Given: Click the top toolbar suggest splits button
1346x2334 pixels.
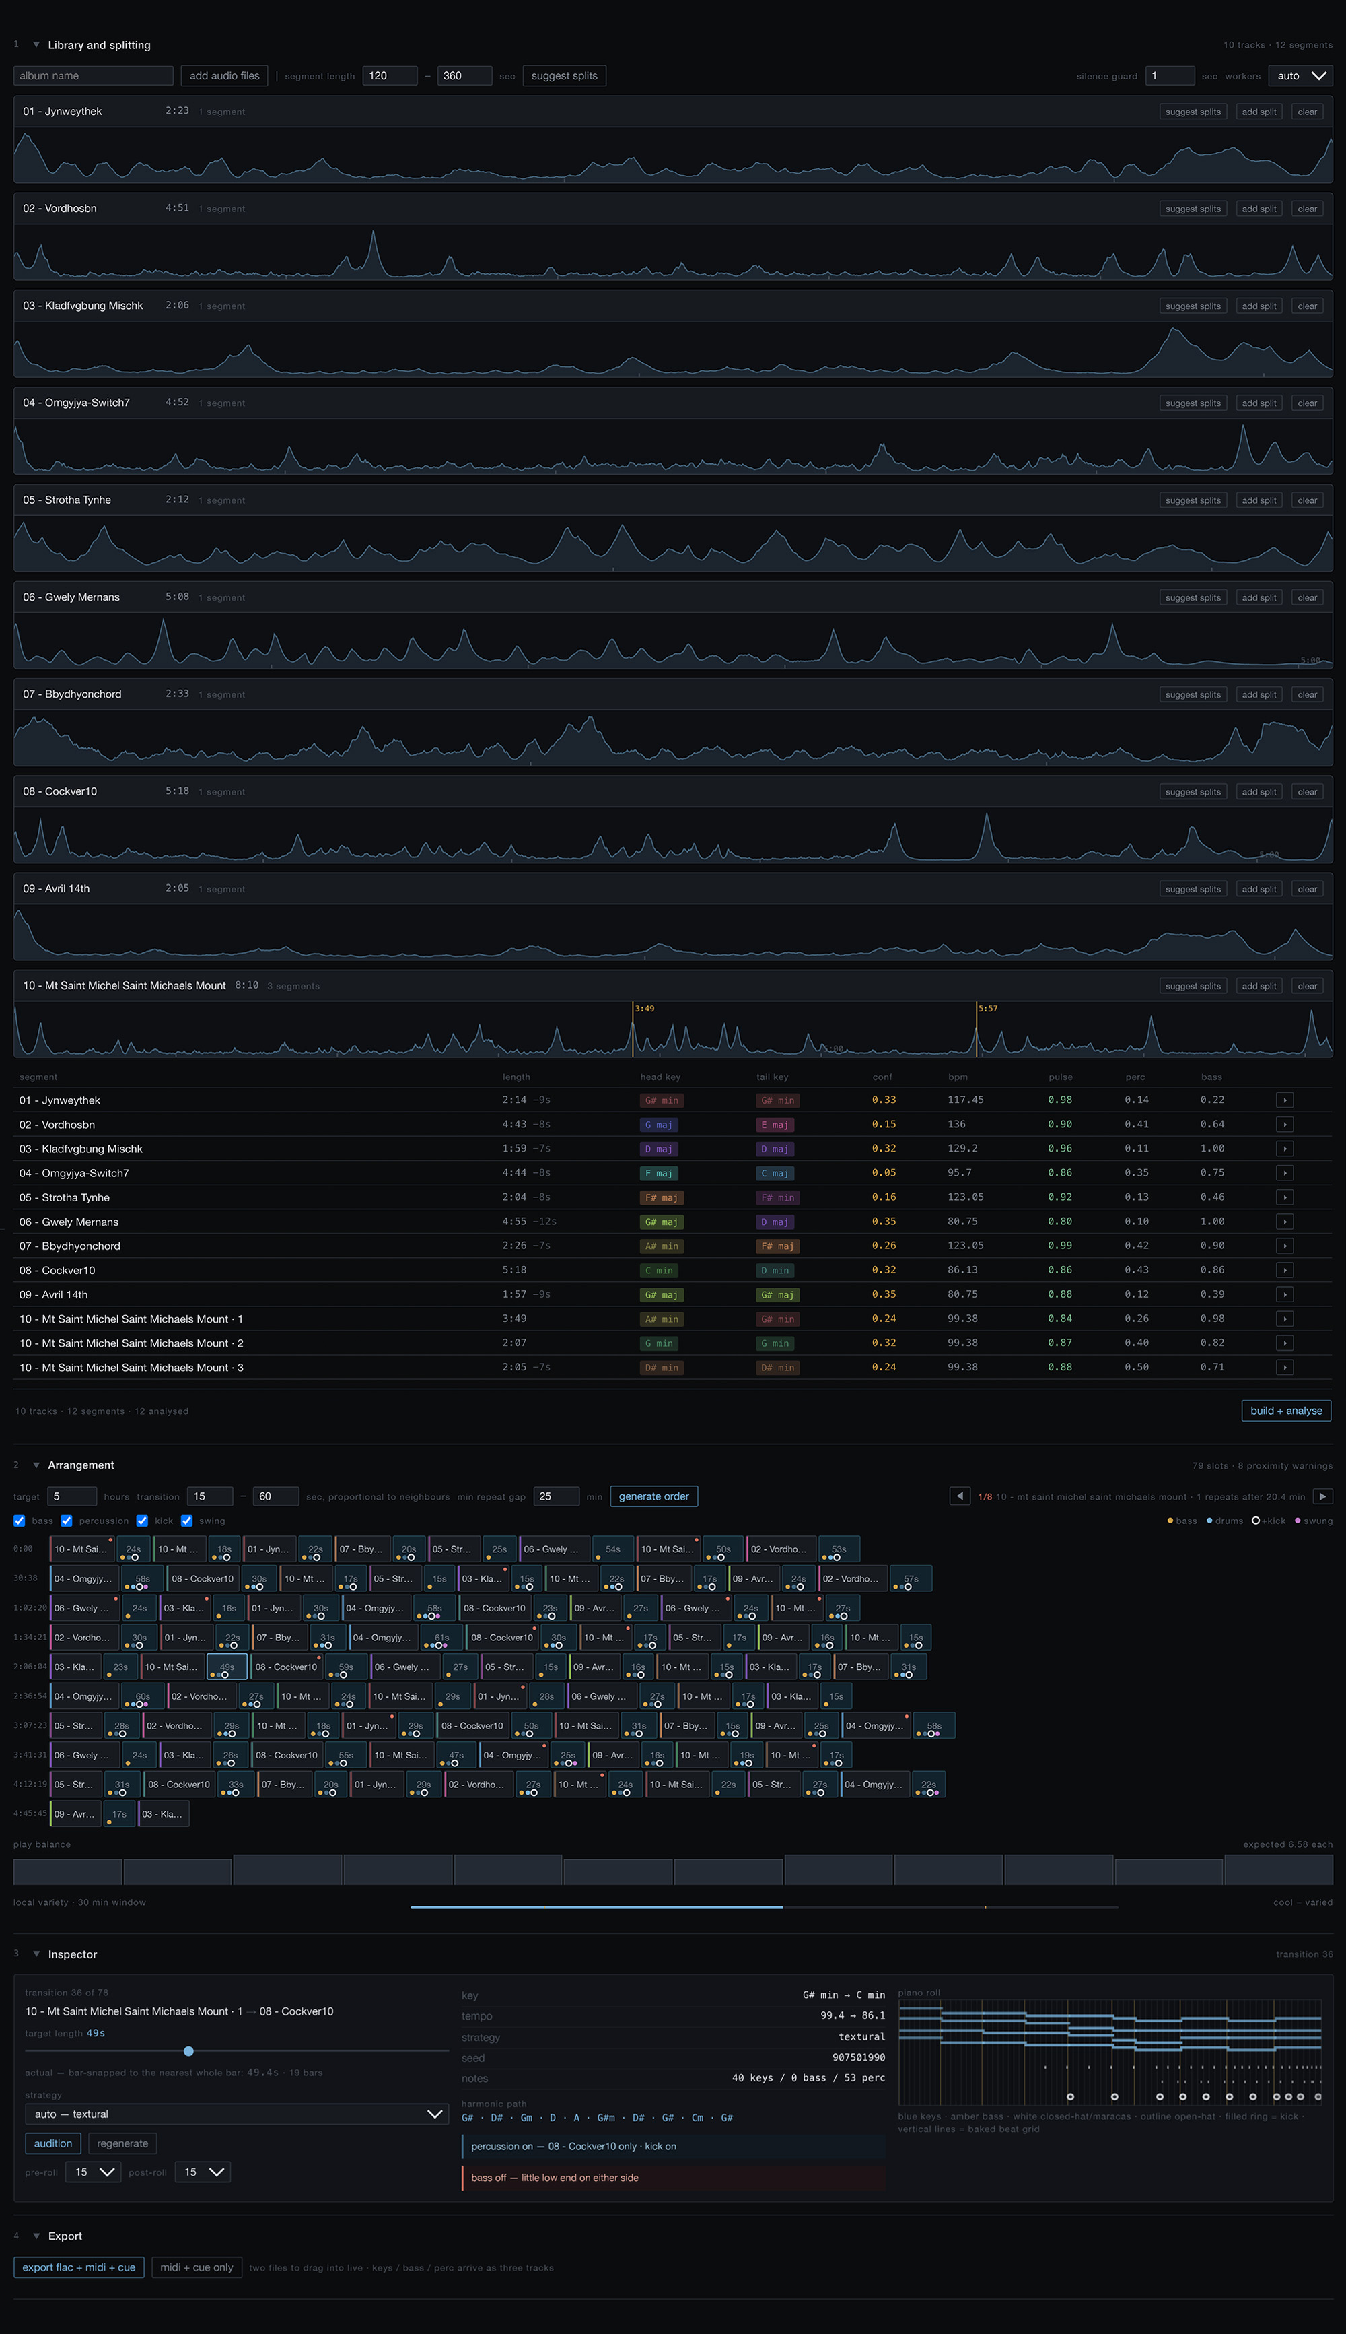Looking at the screenshot, I should point(564,76).
